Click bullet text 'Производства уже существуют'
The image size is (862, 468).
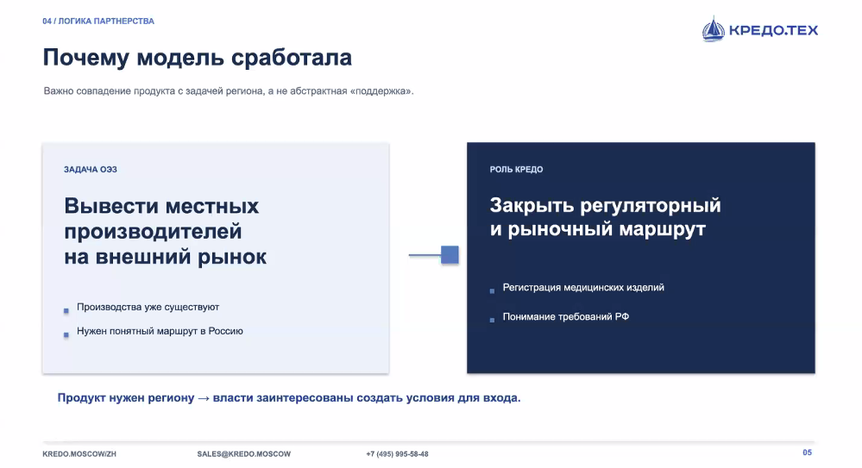[148, 307]
